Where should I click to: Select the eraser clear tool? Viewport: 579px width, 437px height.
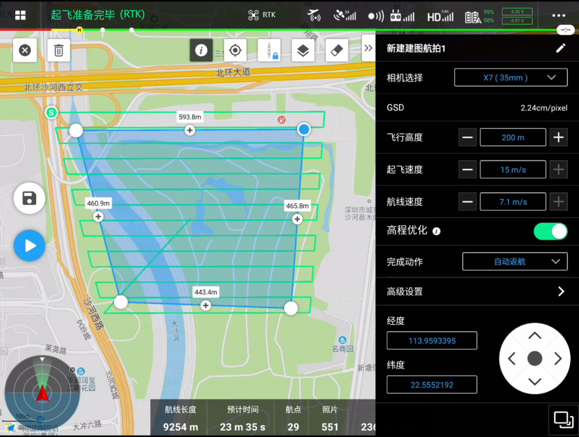[x=337, y=50]
